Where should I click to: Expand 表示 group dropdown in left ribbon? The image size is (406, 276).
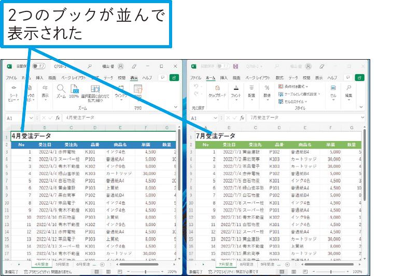(x=45, y=94)
